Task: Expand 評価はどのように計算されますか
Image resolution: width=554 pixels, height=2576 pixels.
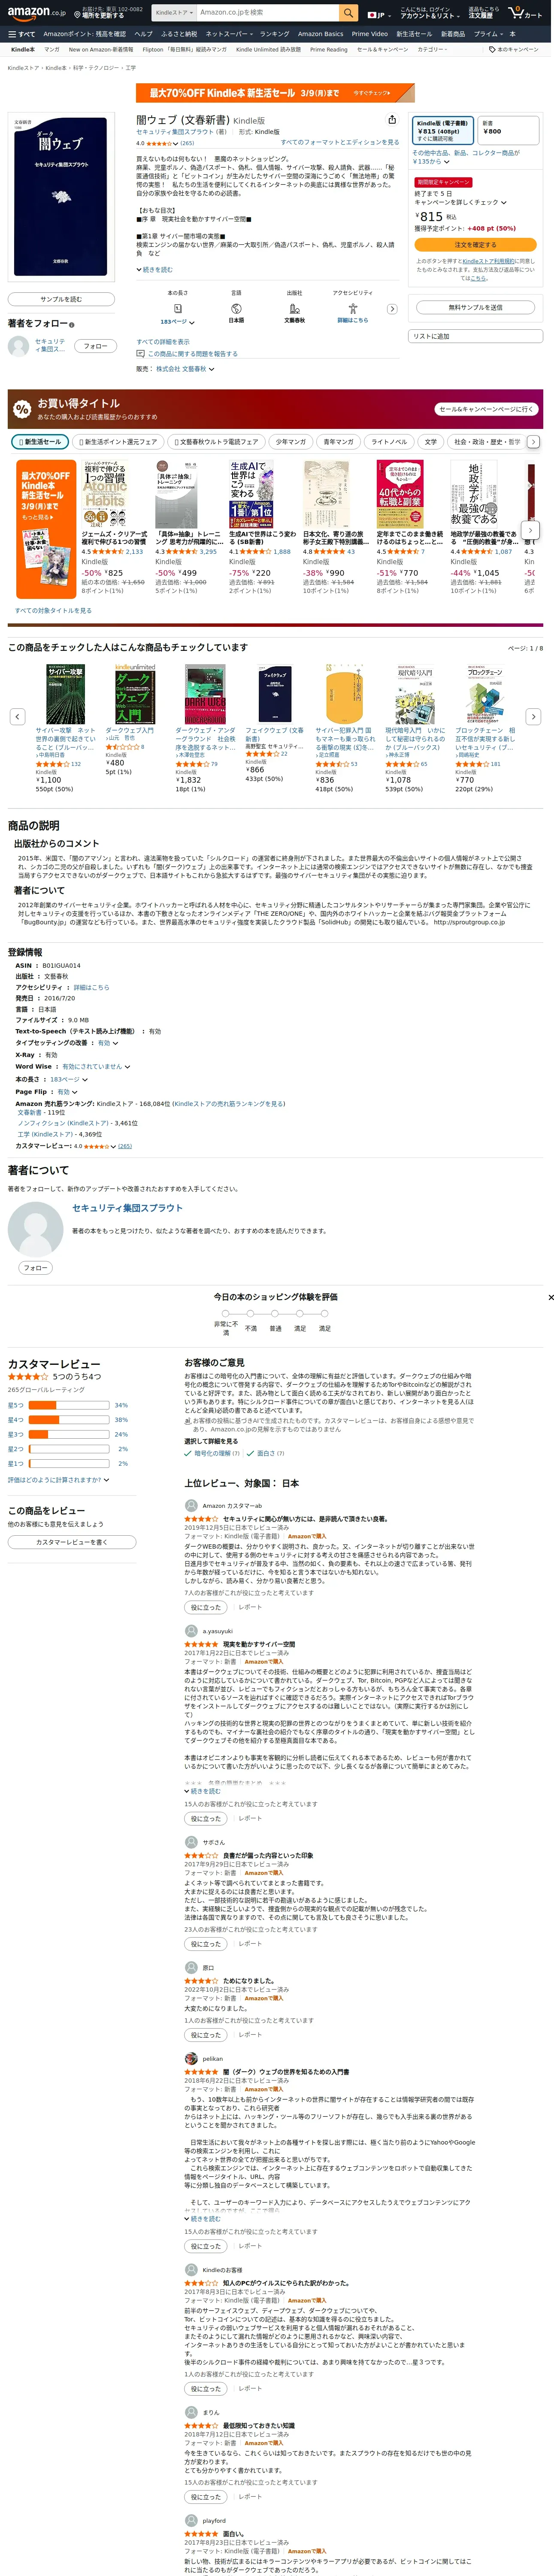Action: pos(58,1479)
